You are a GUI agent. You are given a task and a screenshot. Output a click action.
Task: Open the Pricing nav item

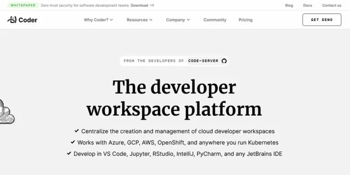[245, 20]
